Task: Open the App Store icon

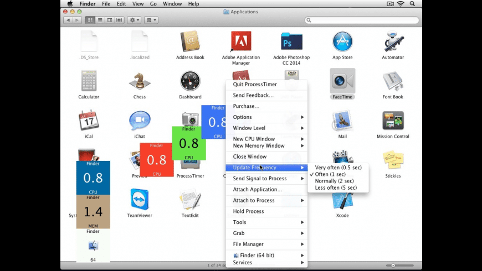Action: (x=342, y=41)
